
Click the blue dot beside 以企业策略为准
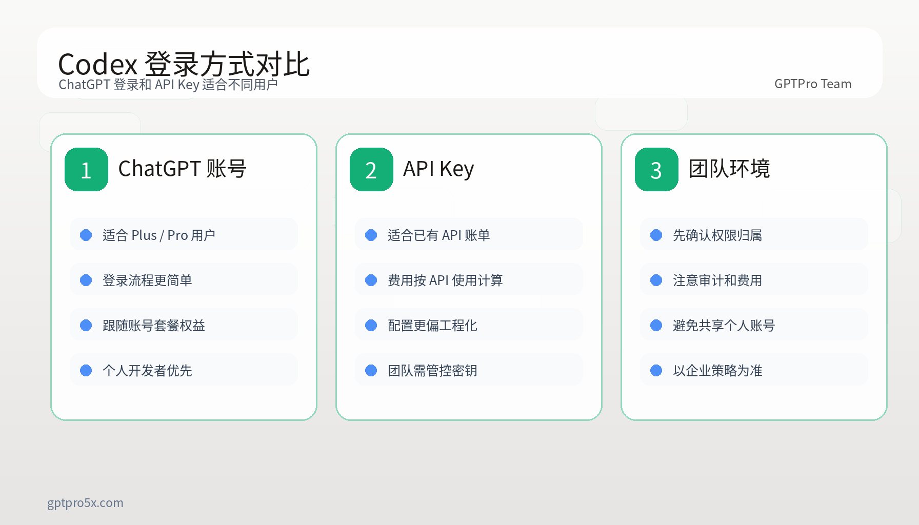656,370
